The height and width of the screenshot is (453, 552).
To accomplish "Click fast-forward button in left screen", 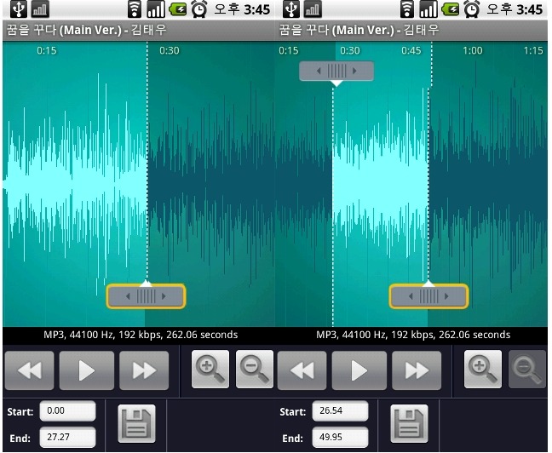I will (144, 370).
